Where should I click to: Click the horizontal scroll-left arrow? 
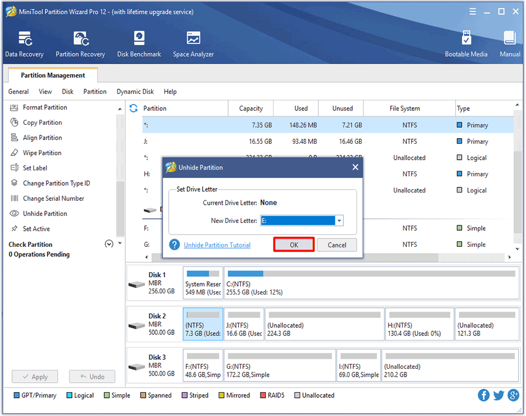pyautogui.click(x=147, y=257)
